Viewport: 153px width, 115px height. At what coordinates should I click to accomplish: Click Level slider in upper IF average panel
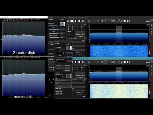[x=54, y=33]
